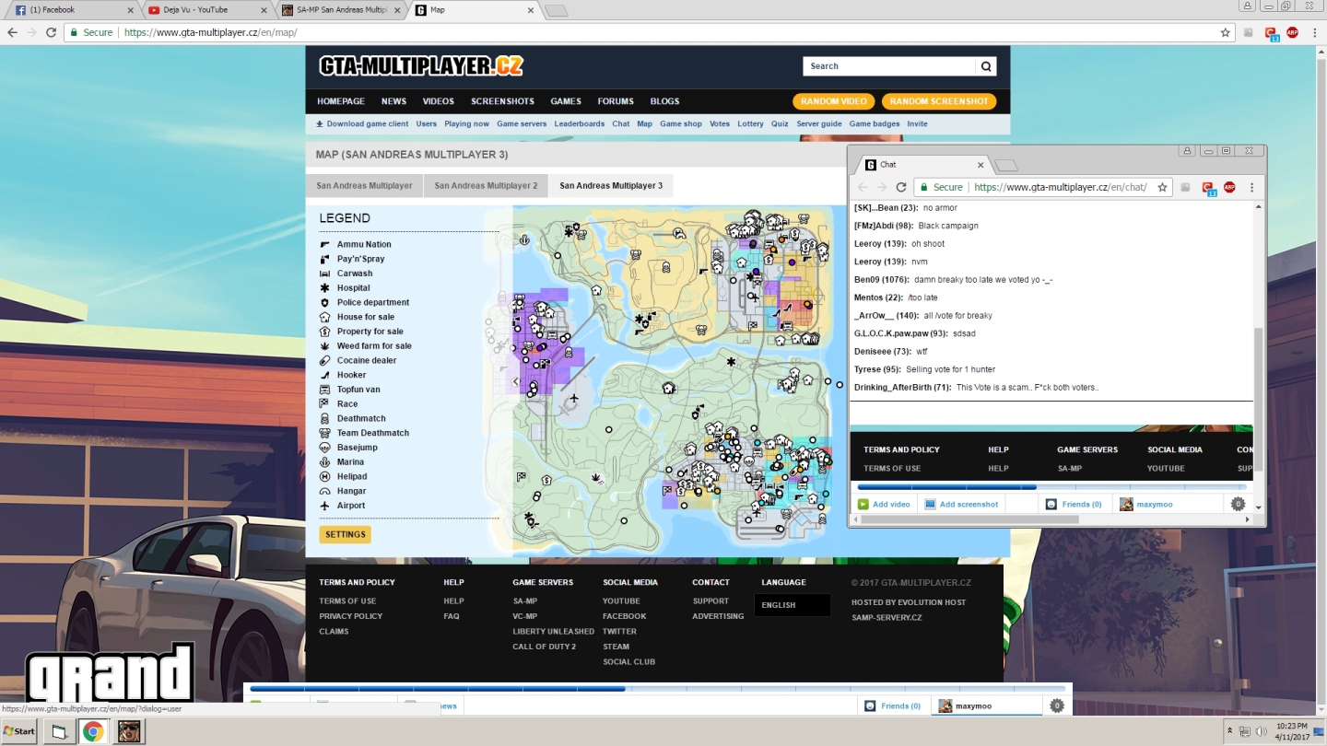
Task: Click the Basejump parachute legend icon
Action: (x=324, y=448)
